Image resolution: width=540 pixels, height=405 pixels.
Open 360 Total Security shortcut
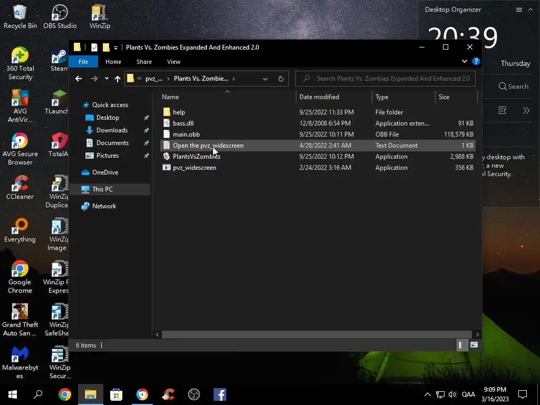click(x=21, y=64)
